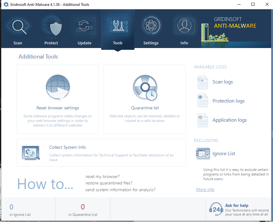273x222 pixels.
Task: Switch to the Scan tab label
Action: (x=18, y=43)
